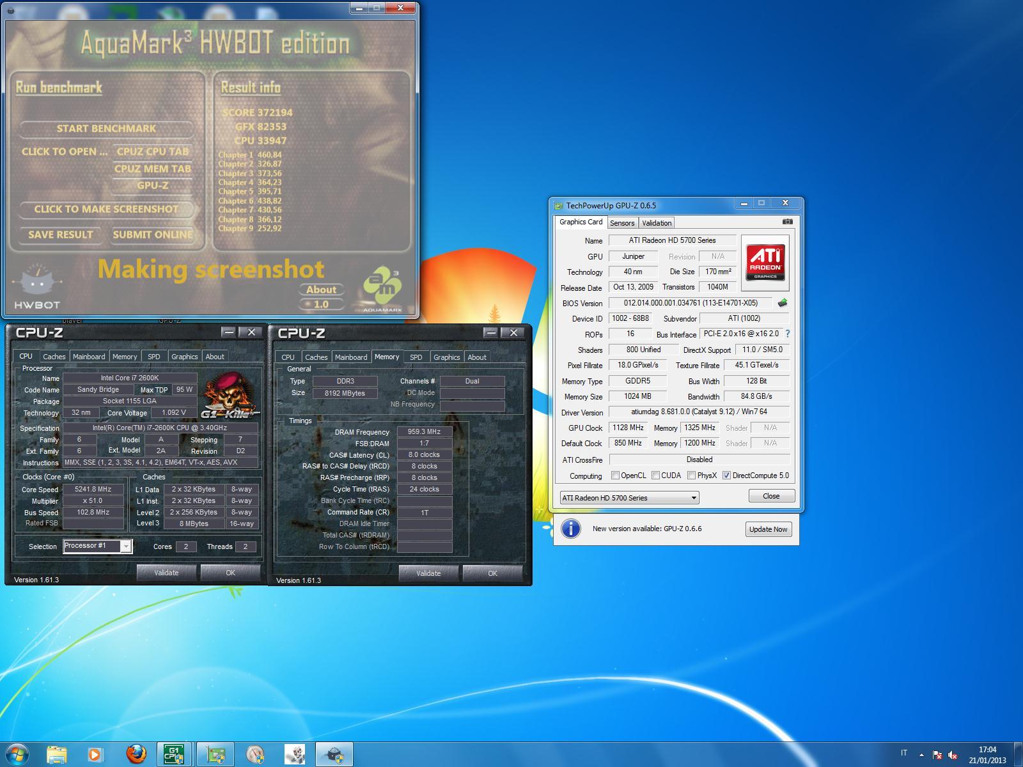Screen dimensions: 1023x767
Task: Click the GPU-Z BIOS Version field
Action: pos(691,303)
